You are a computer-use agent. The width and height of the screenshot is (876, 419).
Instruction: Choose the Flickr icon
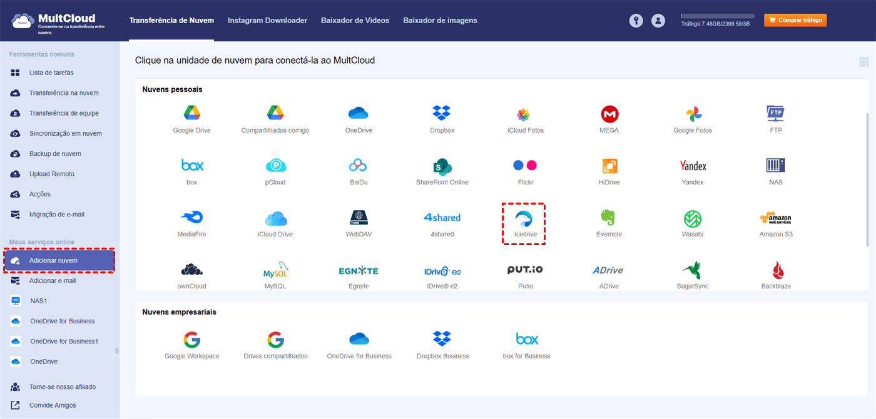pos(525,165)
